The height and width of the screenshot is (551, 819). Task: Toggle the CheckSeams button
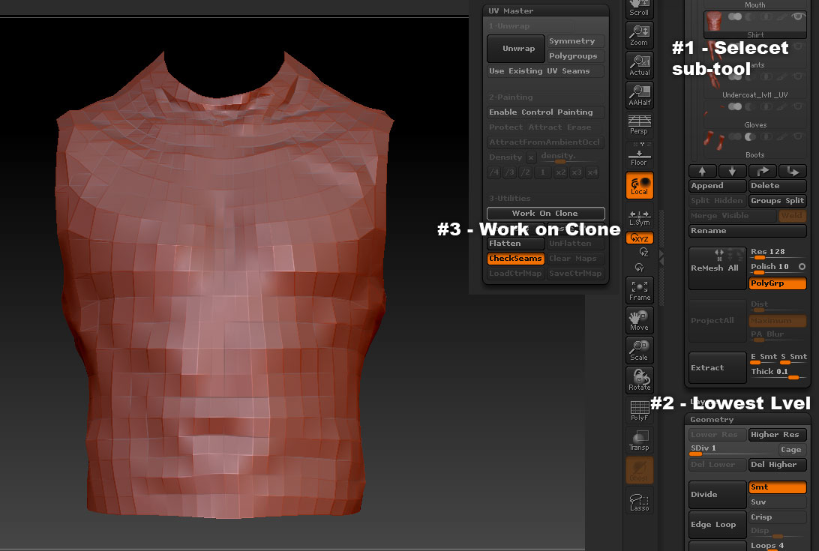pos(515,259)
